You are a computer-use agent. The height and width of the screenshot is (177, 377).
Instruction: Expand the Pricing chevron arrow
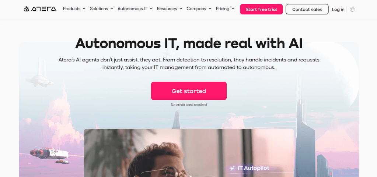pos(233,8)
